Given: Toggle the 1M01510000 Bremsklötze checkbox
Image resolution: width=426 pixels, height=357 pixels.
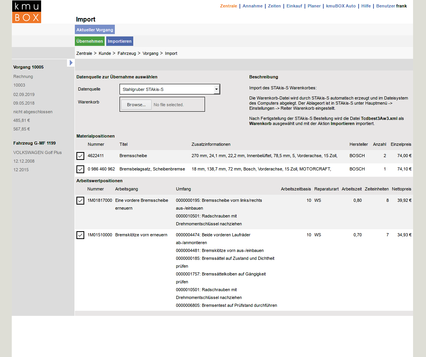Looking at the screenshot, I should point(80,235).
